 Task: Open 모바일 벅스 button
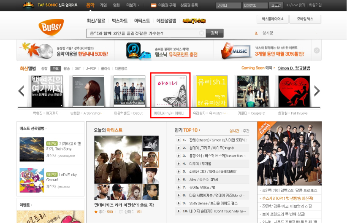(x=305, y=19)
